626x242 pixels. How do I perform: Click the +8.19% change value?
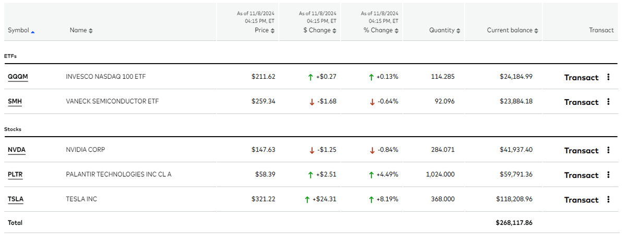387,199
